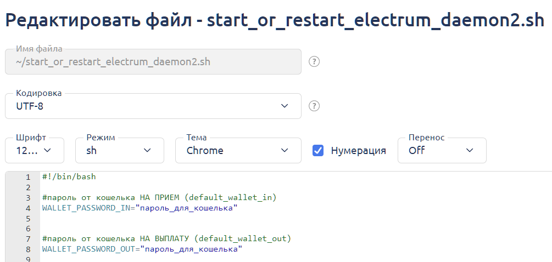The image size is (552, 262).
Task: Click line number 5 in the gutter
Action: [x=27, y=219]
